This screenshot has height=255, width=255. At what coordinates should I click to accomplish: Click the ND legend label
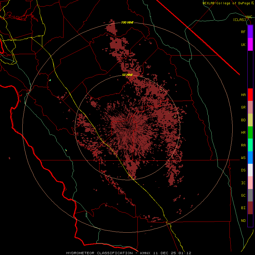pyautogui.click(x=243, y=220)
